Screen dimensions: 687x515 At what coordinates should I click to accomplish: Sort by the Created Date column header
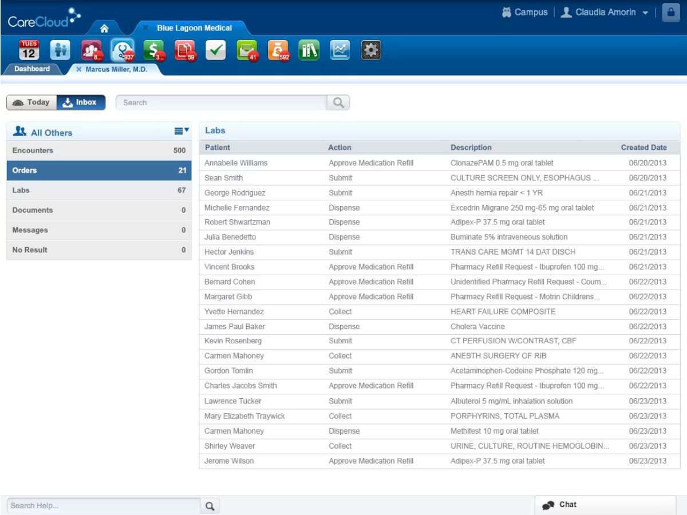tap(643, 148)
